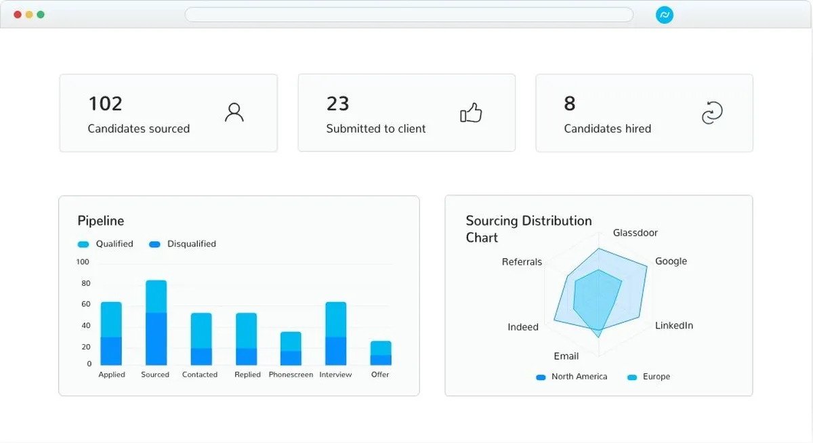The width and height of the screenshot is (813, 443).
Task: Toggle the North America legend in radar chart
Action: pos(571,377)
